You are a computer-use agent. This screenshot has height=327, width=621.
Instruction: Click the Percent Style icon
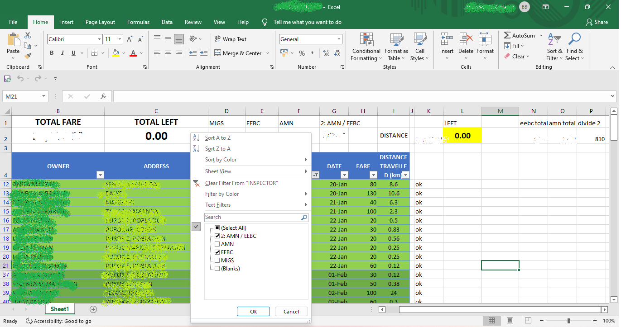[x=302, y=53]
